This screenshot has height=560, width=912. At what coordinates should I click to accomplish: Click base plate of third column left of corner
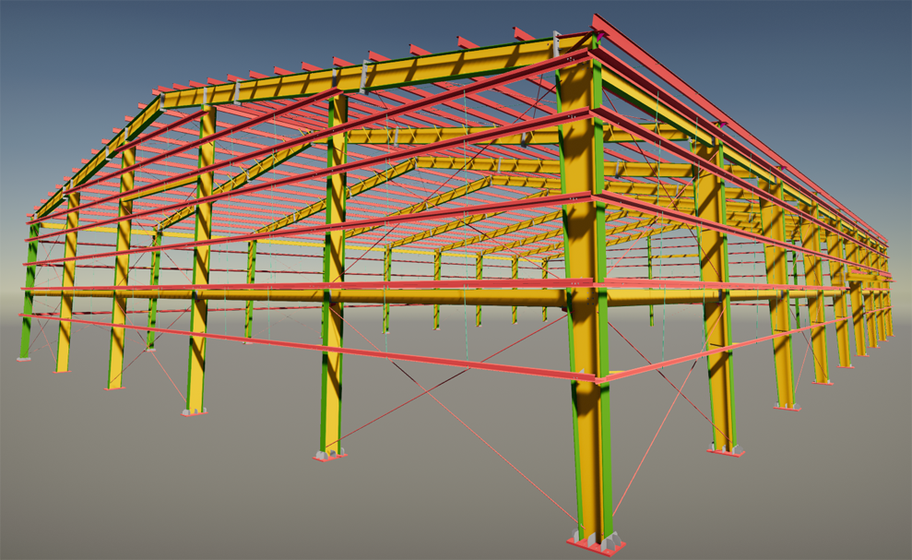pyautogui.click(x=114, y=387)
